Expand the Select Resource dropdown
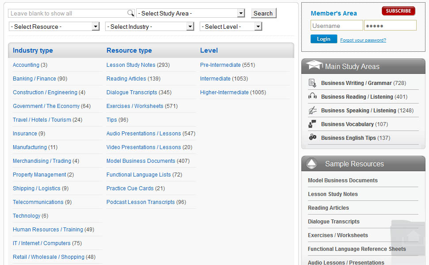 pos(54,27)
